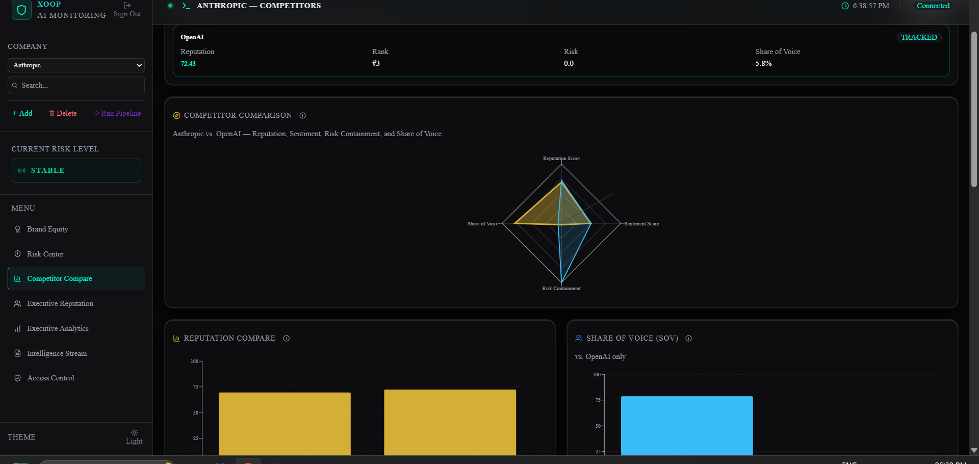
Task: Click the Connected status badge
Action: (x=933, y=6)
